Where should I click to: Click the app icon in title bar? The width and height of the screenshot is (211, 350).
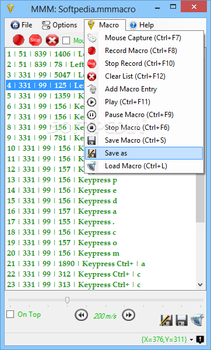10,8
